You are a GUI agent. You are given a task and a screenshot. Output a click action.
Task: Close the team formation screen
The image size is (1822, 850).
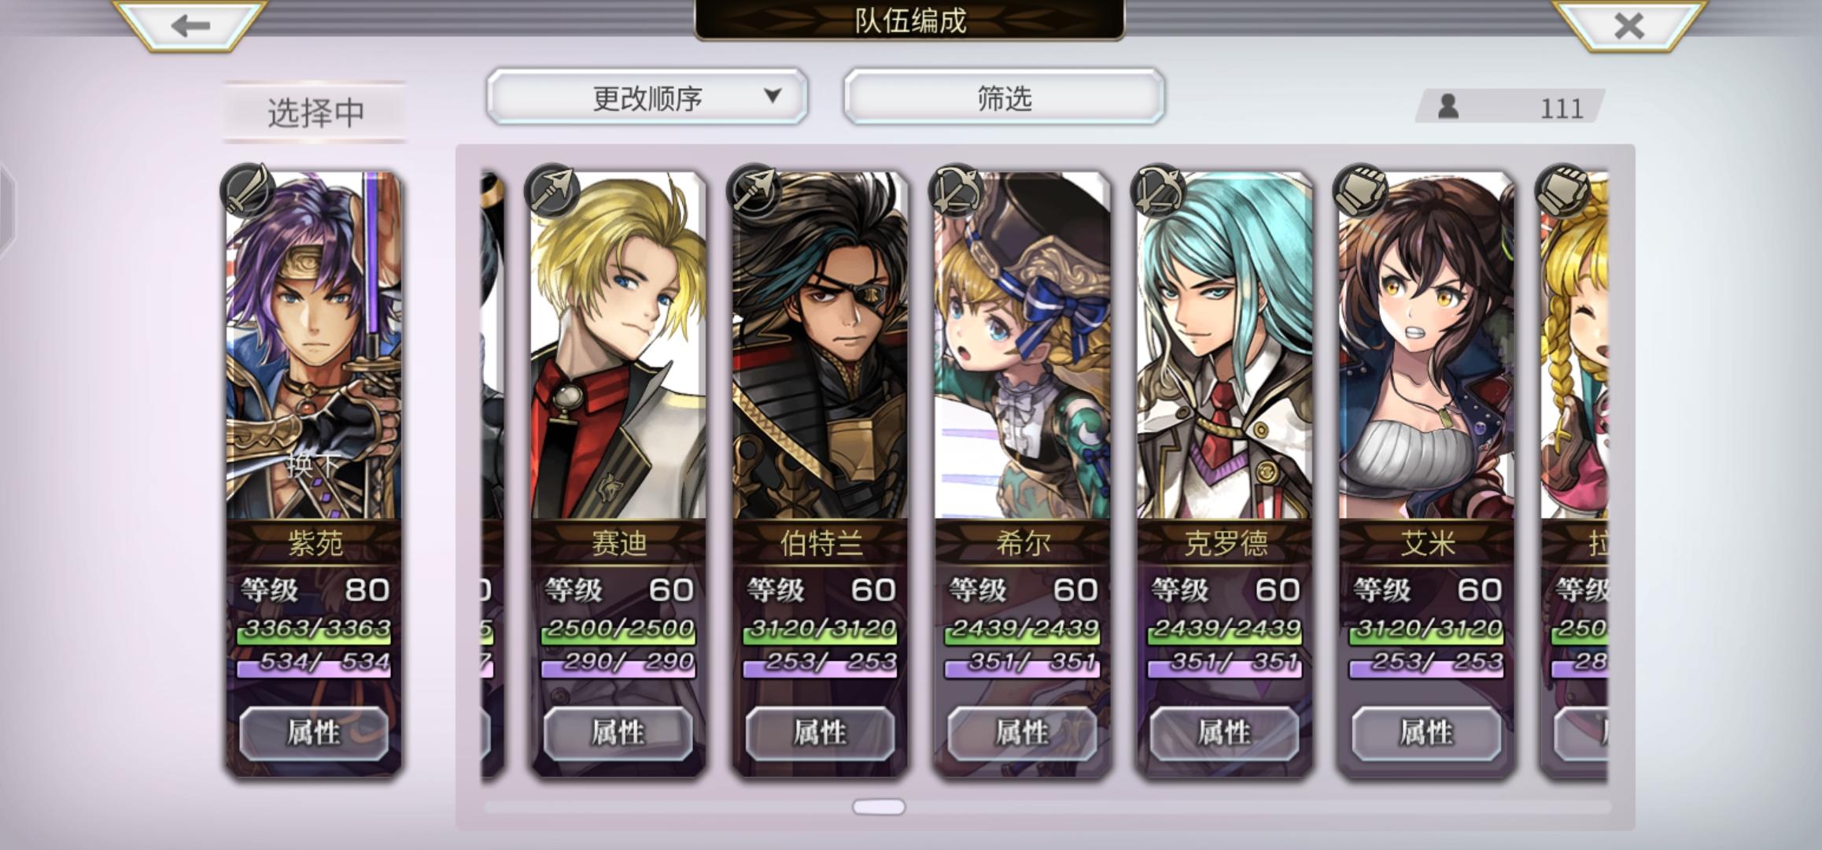point(1628,25)
